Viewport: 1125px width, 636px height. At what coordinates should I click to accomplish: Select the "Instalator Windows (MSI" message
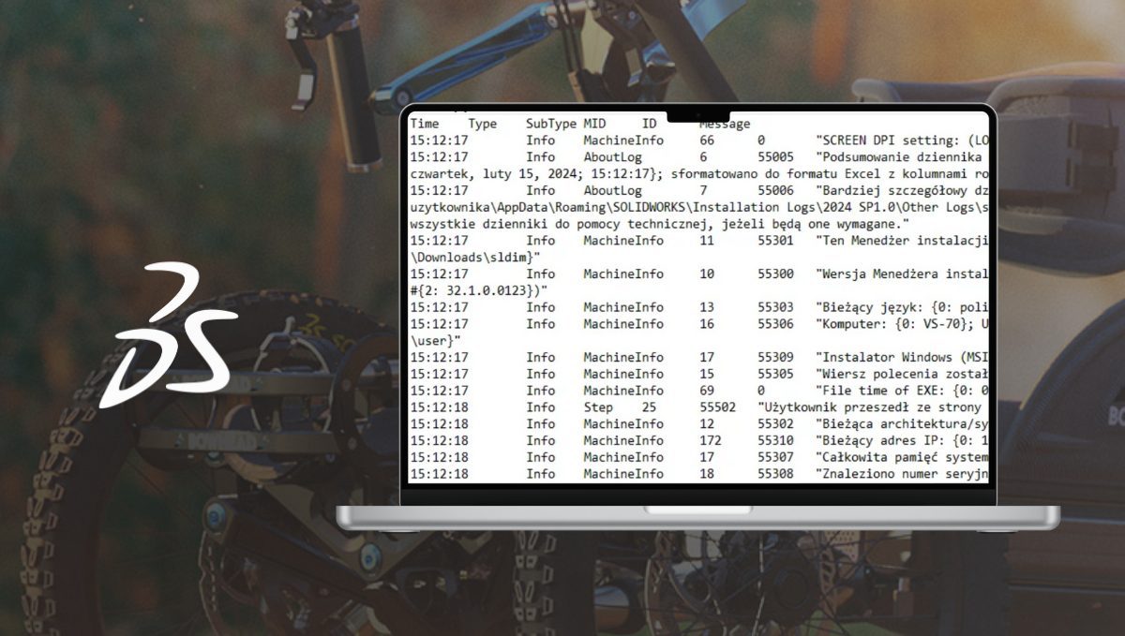tap(902, 357)
